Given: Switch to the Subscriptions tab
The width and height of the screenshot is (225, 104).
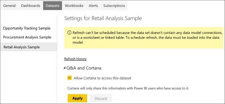Looking at the screenshot, I should click(x=114, y=6).
